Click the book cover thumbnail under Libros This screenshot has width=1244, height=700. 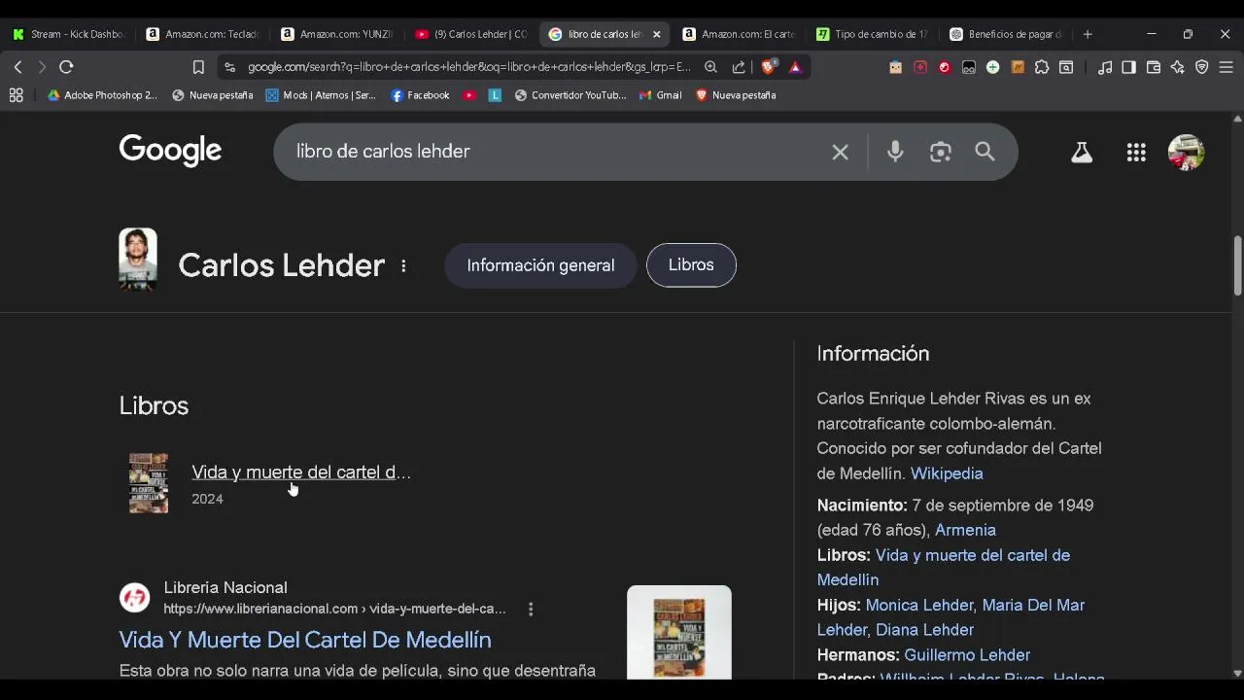tap(149, 483)
